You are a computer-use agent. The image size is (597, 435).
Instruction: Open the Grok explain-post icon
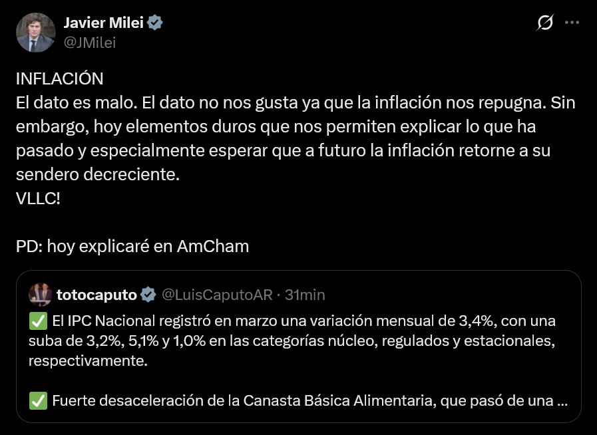pyautogui.click(x=544, y=23)
